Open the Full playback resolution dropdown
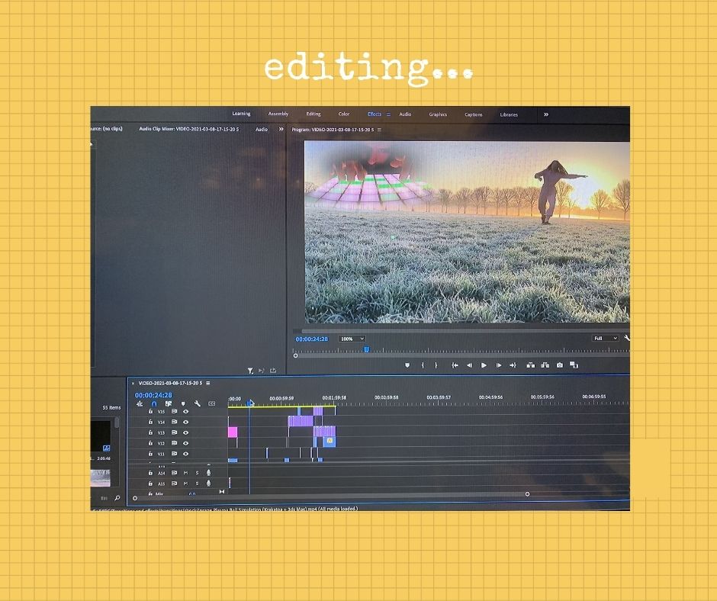Screen dimensions: 717x601 604,338
